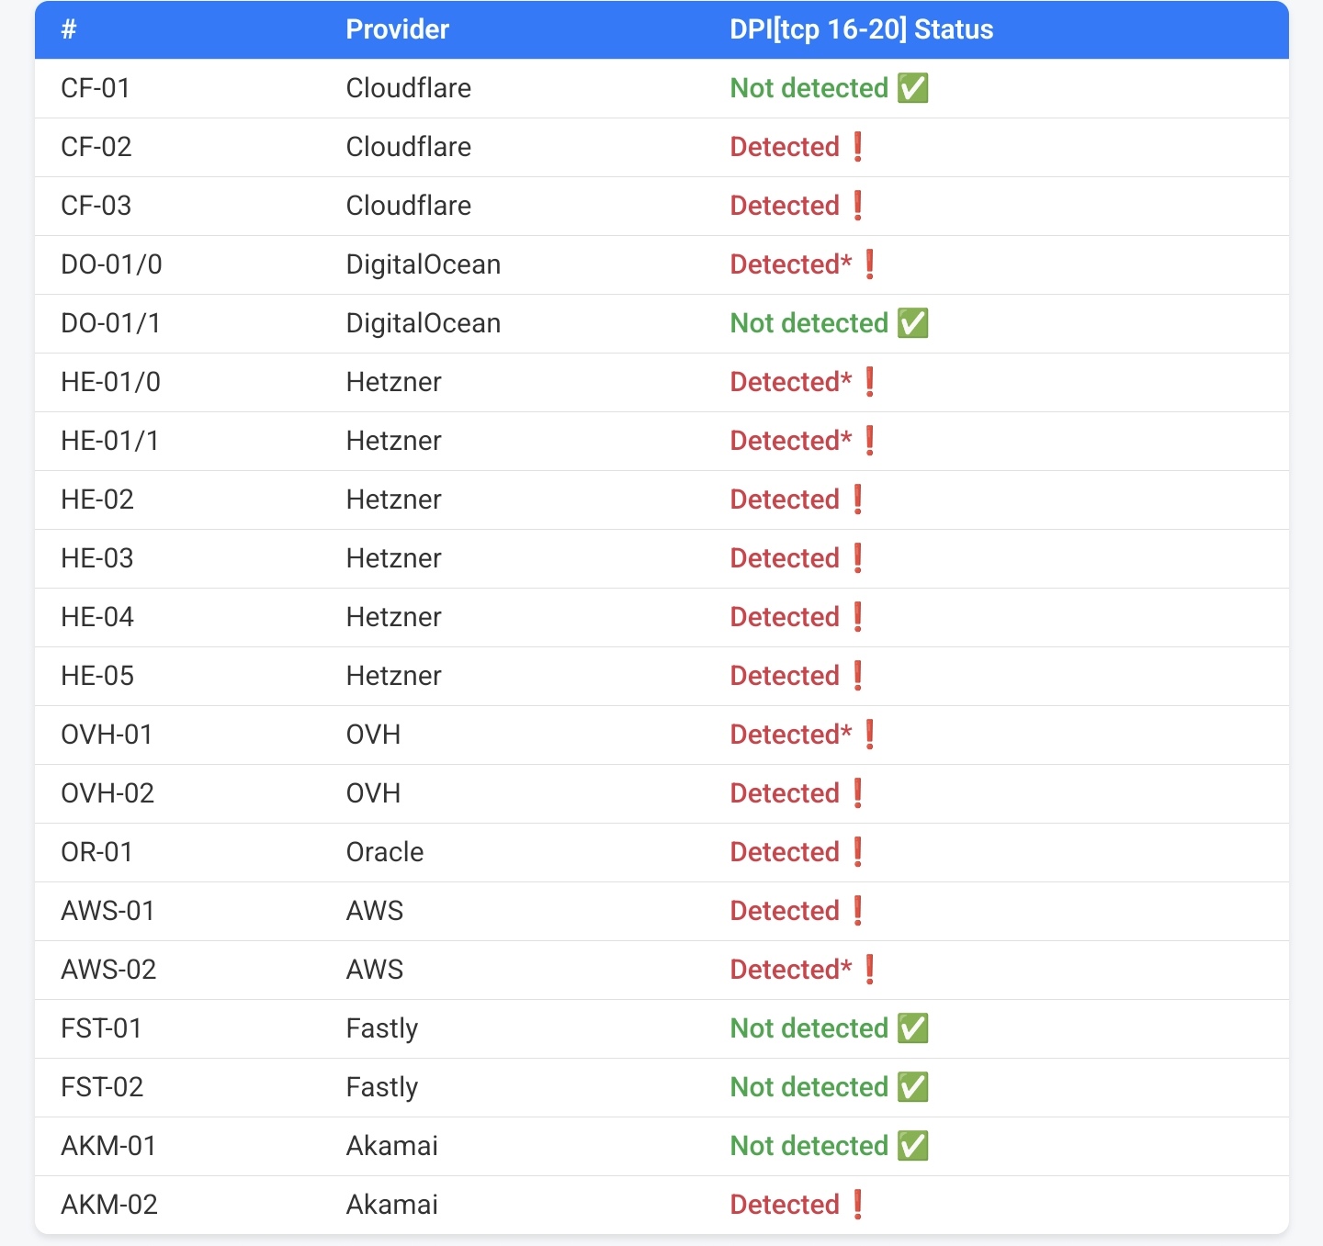Click the Provider column header
This screenshot has width=1323, height=1246.
397,29
